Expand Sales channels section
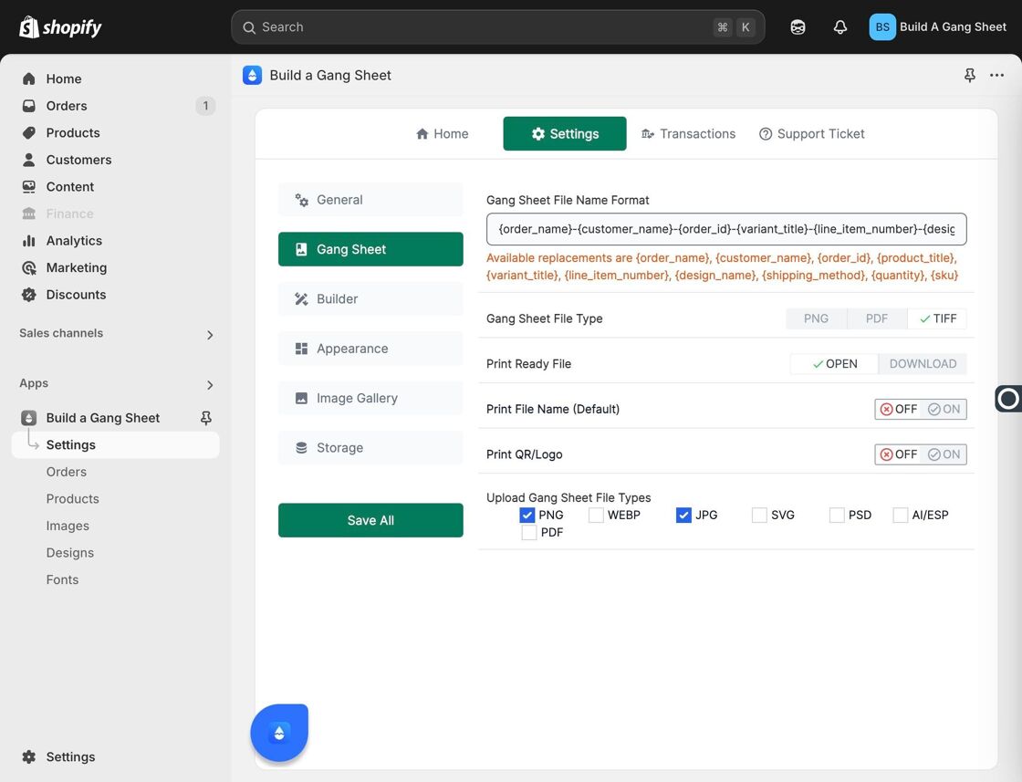Image resolution: width=1022 pixels, height=782 pixels. [210, 334]
